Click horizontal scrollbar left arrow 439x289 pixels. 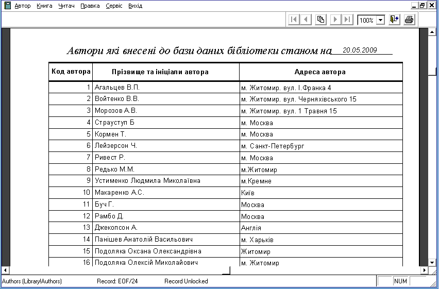point(5,270)
